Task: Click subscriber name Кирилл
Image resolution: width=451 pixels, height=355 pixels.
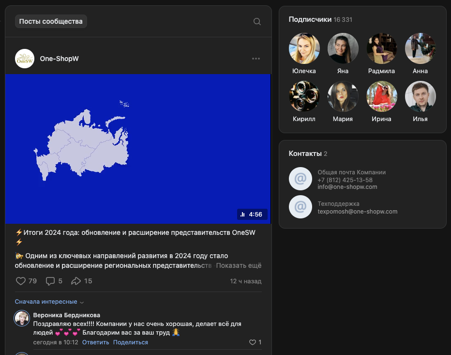Action: [x=304, y=119]
